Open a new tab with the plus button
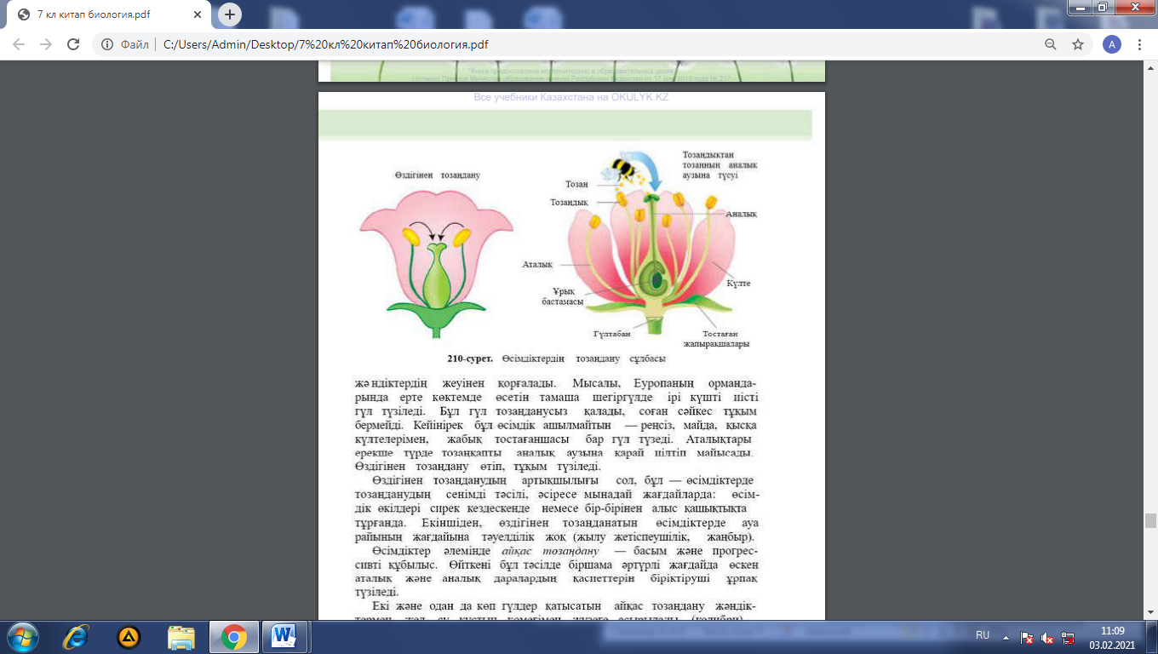 (x=230, y=14)
